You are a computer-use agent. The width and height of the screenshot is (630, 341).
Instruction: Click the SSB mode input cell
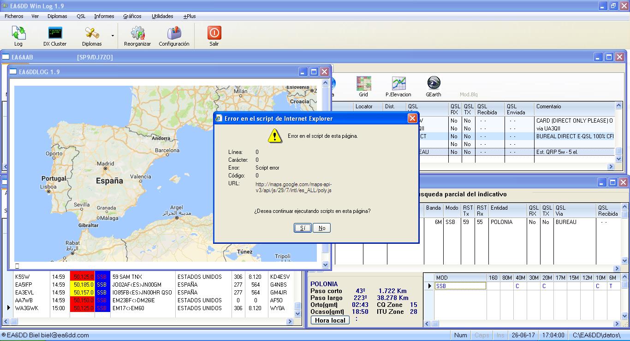(x=460, y=286)
